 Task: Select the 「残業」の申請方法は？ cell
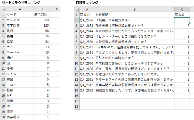tap(135, 20)
